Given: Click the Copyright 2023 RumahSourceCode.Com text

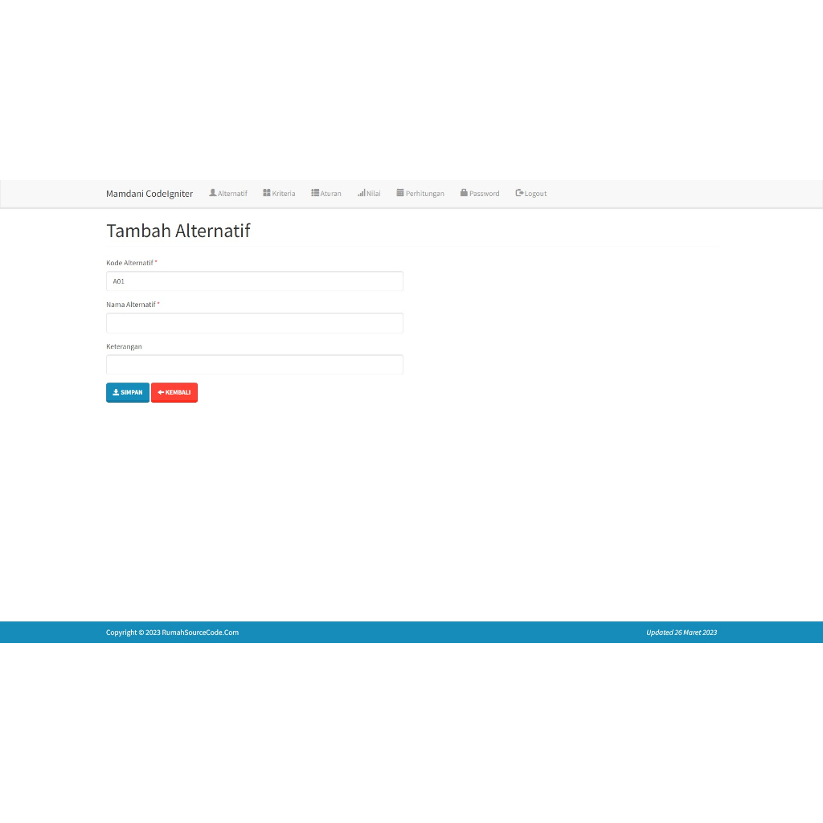Looking at the screenshot, I should [172, 633].
